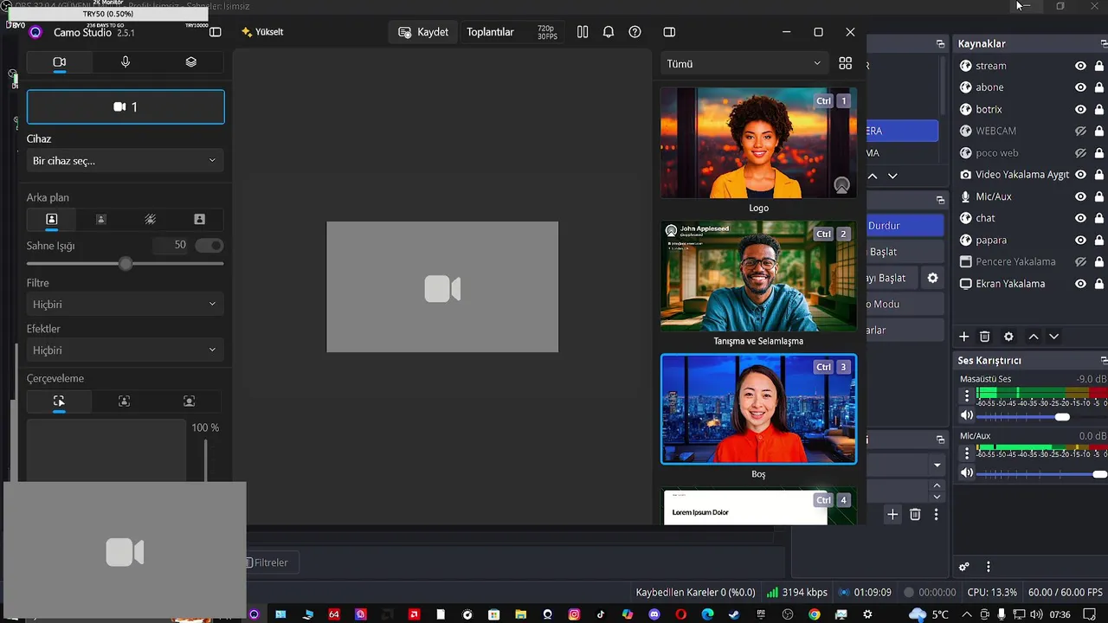Image resolution: width=1108 pixels, height=623 pixels.
Task: Show the WEBCAM source in OBS
Action: [1080, 131]
